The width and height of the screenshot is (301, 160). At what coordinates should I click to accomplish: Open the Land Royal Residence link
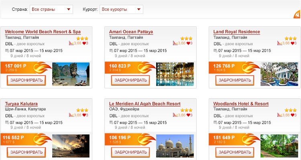click(237, 32)
